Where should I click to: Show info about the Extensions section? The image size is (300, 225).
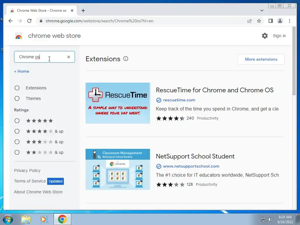pos(125,59)
